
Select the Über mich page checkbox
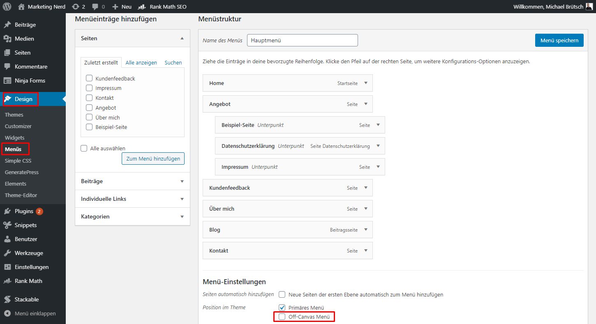(x=89, y=117)
